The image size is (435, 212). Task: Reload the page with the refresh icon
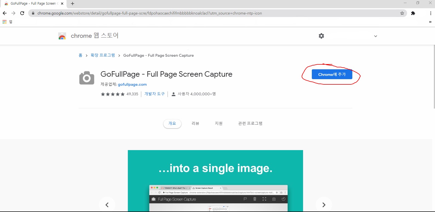[x=22, y=13]
